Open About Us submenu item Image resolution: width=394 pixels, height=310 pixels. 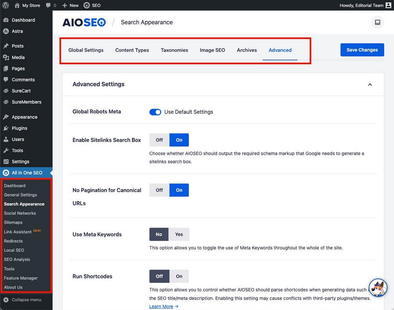13,287
